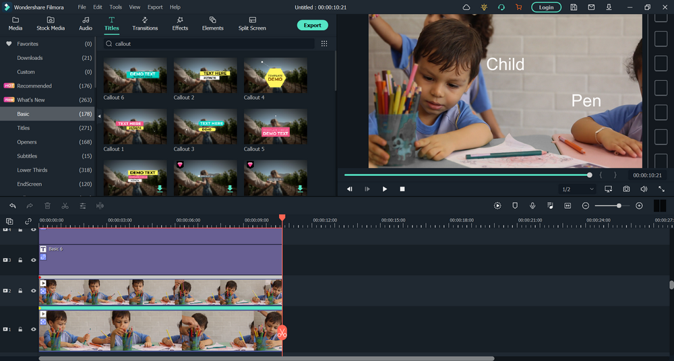Image resolution: width=674 pixels, height=361 pixels.
Task: Select the Lower Thirds category
Action: pos(47,170)
